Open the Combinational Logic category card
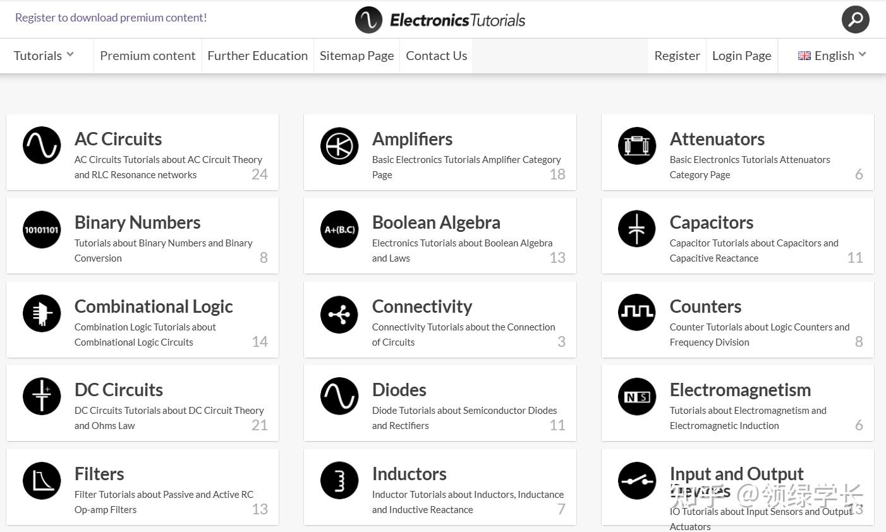This screenshot has height=532, width=886. 142,320
